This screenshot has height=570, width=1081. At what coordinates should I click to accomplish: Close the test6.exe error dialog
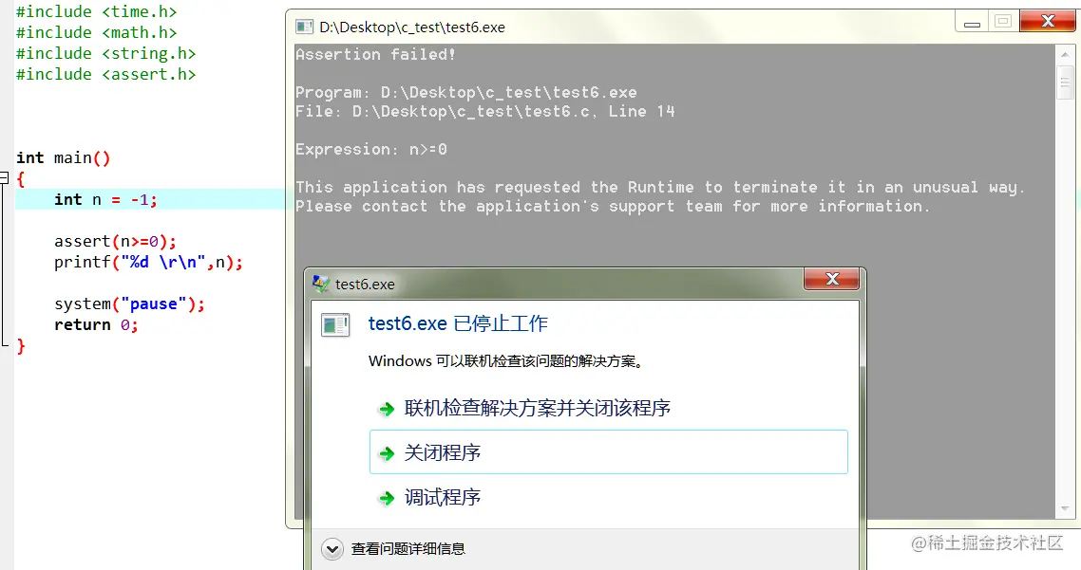click(x=831, y=279)
